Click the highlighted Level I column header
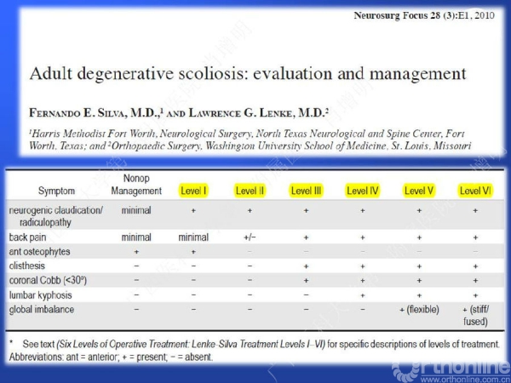511x383 pixels. pyautogui.click(x=193, y=191)
